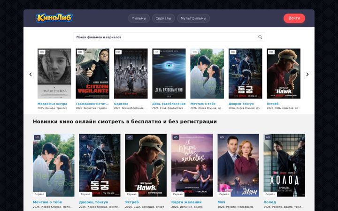Click '2025, Канада, триллер' description text
338x211 pixels.
point(53,108)
